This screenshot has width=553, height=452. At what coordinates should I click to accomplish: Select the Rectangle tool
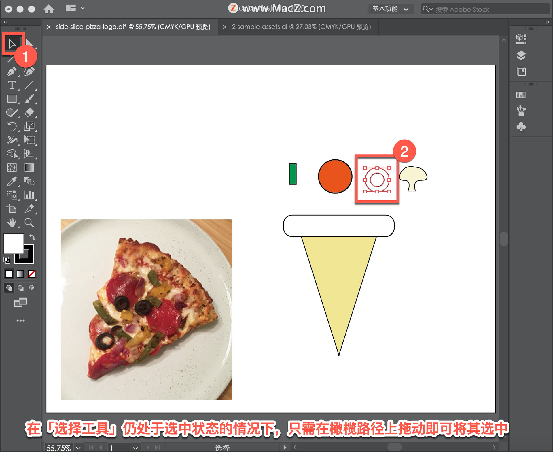click(12, 99)
